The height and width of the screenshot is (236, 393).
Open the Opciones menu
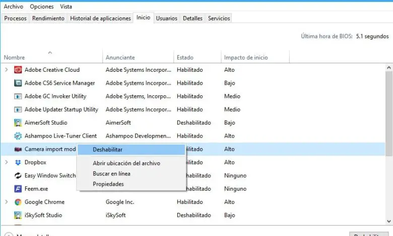[x=42, y=7]
